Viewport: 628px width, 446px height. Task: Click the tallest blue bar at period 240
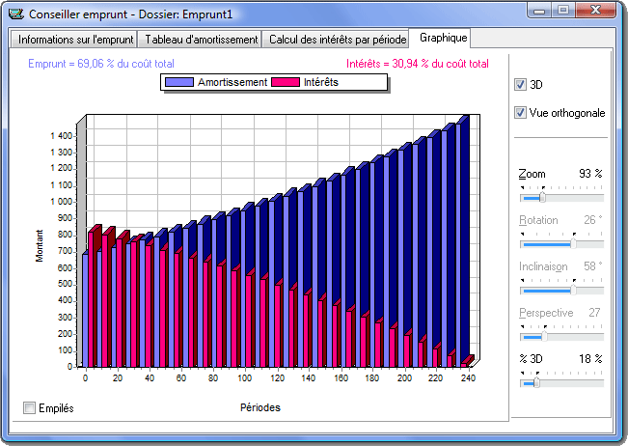coord(463,241)
